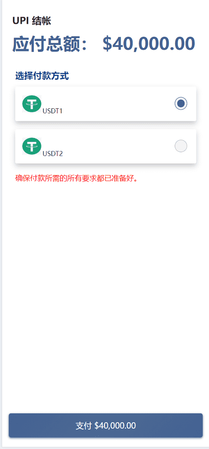Click the USDT1 text label

52,111
